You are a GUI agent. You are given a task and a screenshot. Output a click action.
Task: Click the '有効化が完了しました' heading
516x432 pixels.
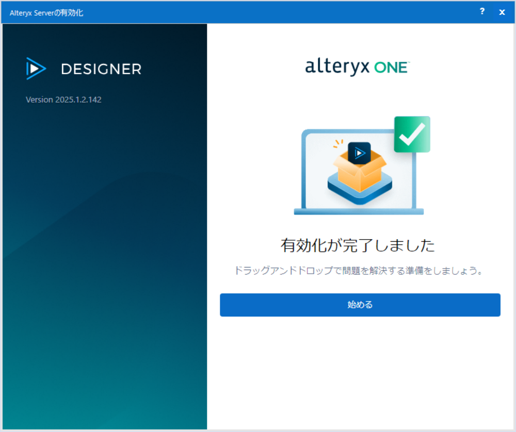pos(358,245)
